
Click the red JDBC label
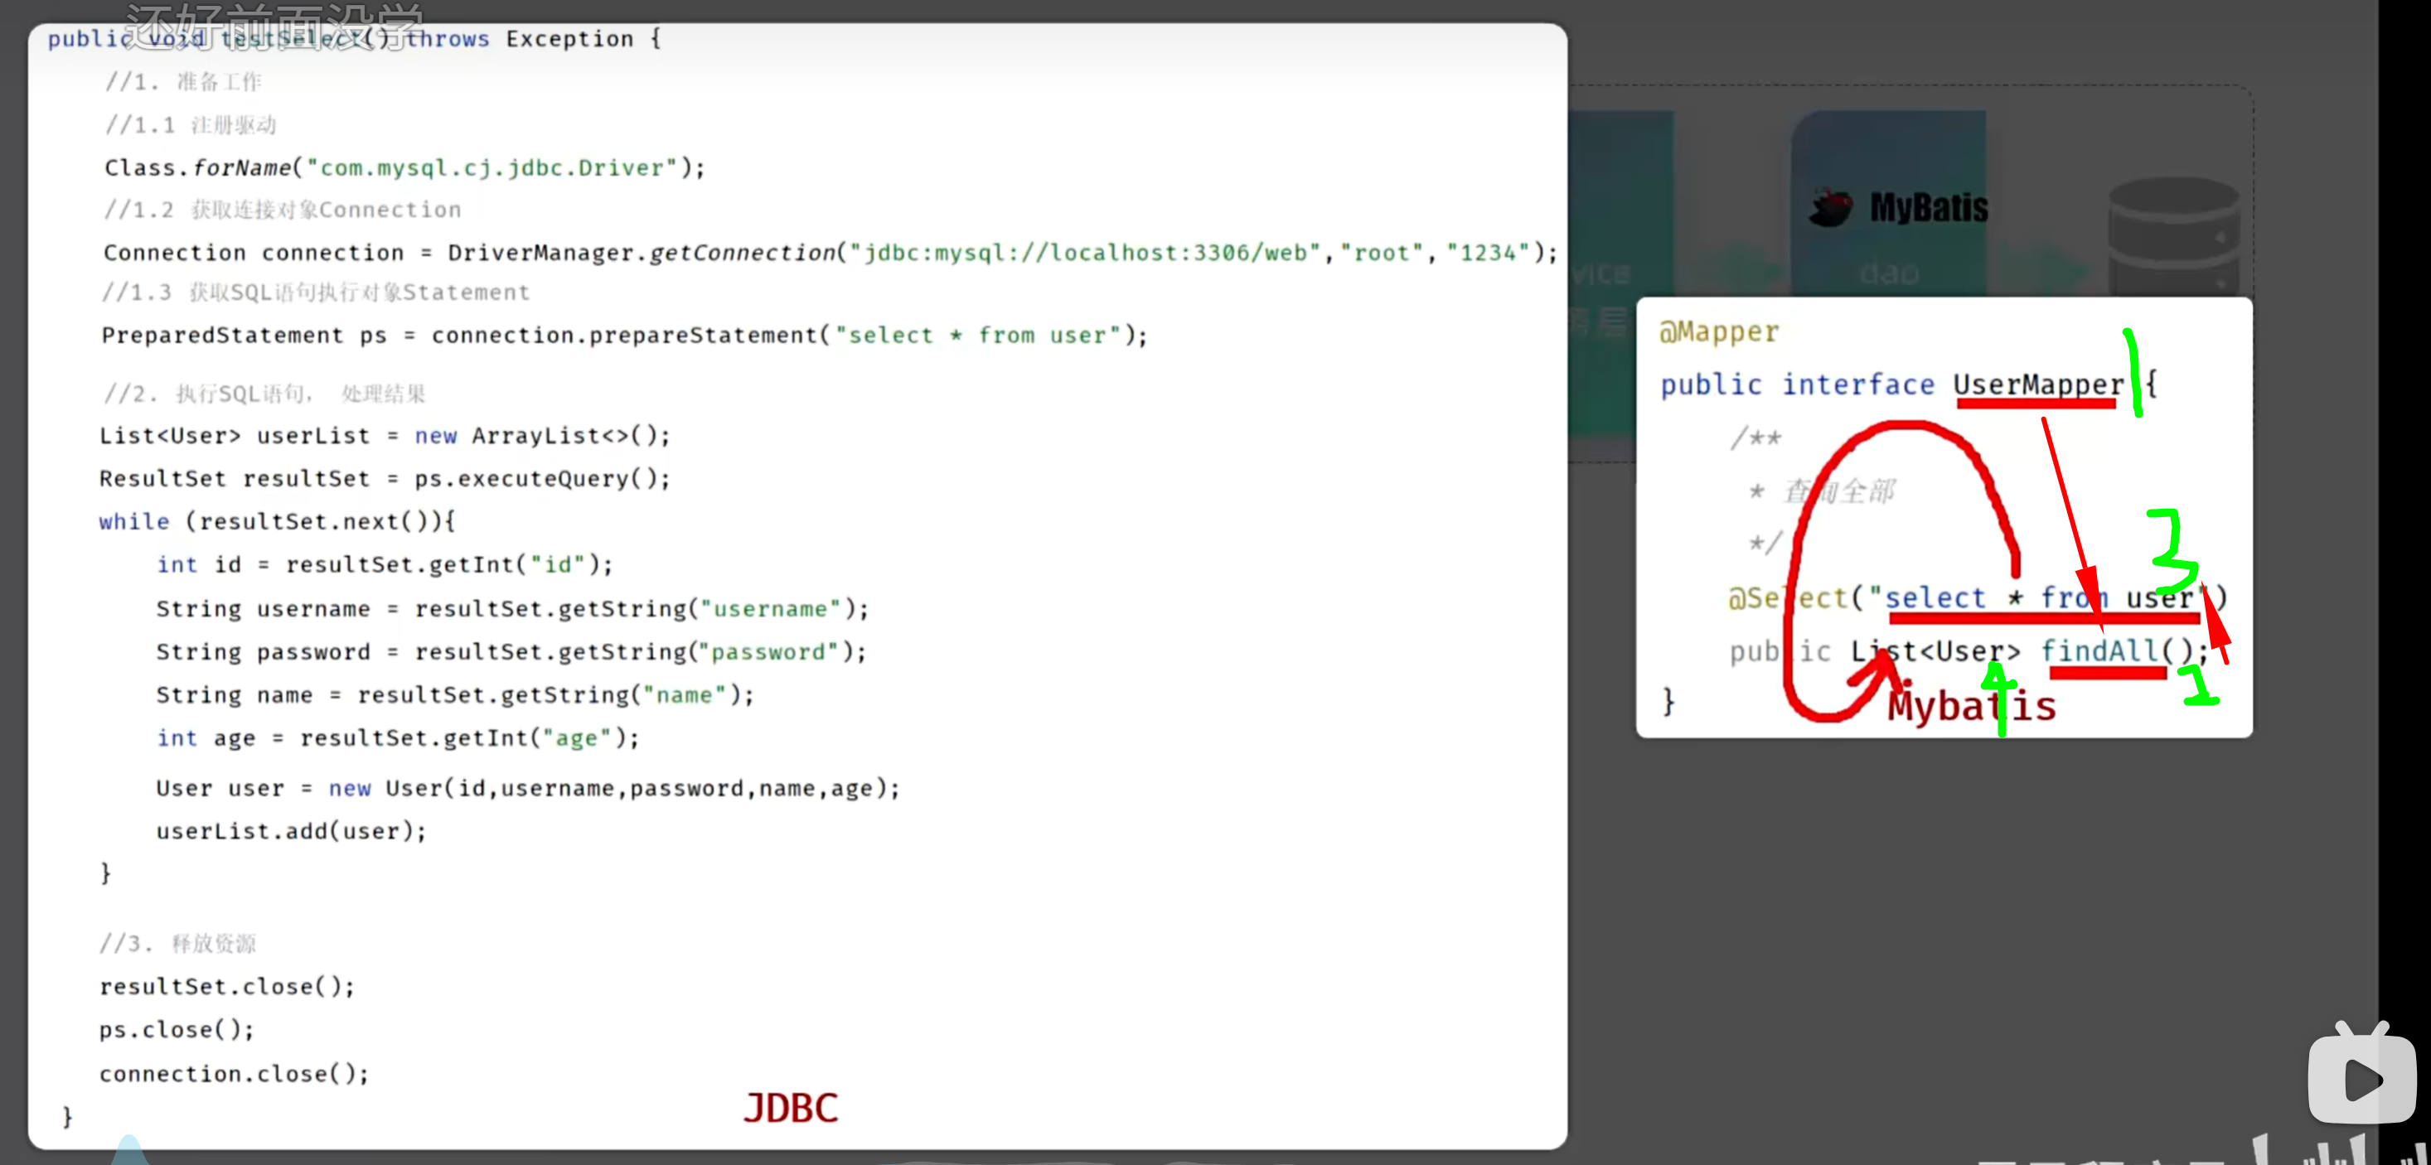(790, 1108)
